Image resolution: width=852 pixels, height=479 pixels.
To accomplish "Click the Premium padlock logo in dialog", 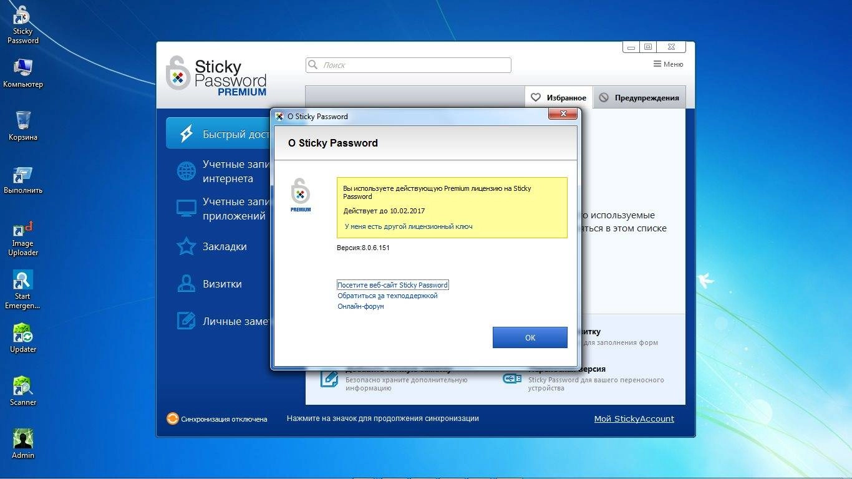I will pyautogui.click(x=301, y=195).
